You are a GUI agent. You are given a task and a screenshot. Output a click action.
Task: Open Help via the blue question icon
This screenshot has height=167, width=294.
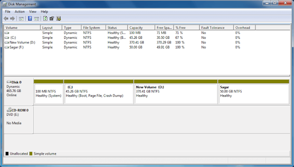pyautogui.click(x=30, y=18)
